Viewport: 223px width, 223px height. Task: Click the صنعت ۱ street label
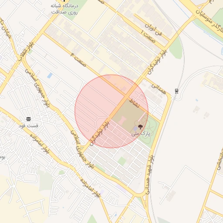[148, 37]
